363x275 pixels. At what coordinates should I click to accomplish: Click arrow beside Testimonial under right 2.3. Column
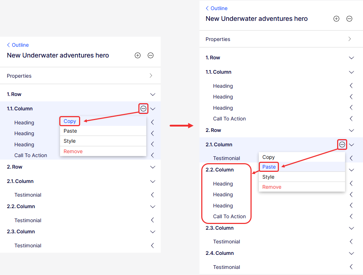click(x=351, y=242)
